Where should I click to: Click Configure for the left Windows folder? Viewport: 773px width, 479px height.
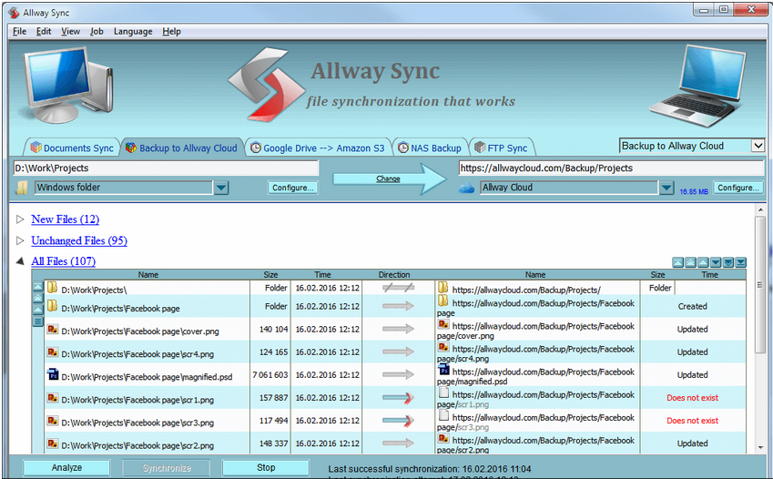[293, 188]
